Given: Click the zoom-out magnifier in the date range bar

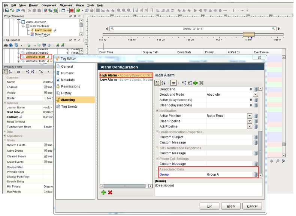Looking at the screenshot, I should [x=112, y=29].
